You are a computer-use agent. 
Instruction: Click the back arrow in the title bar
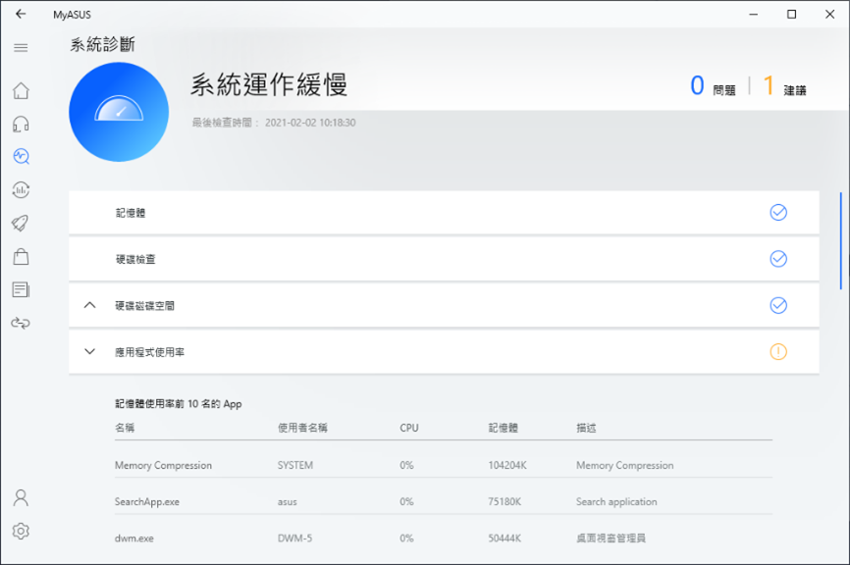(21, 14)
